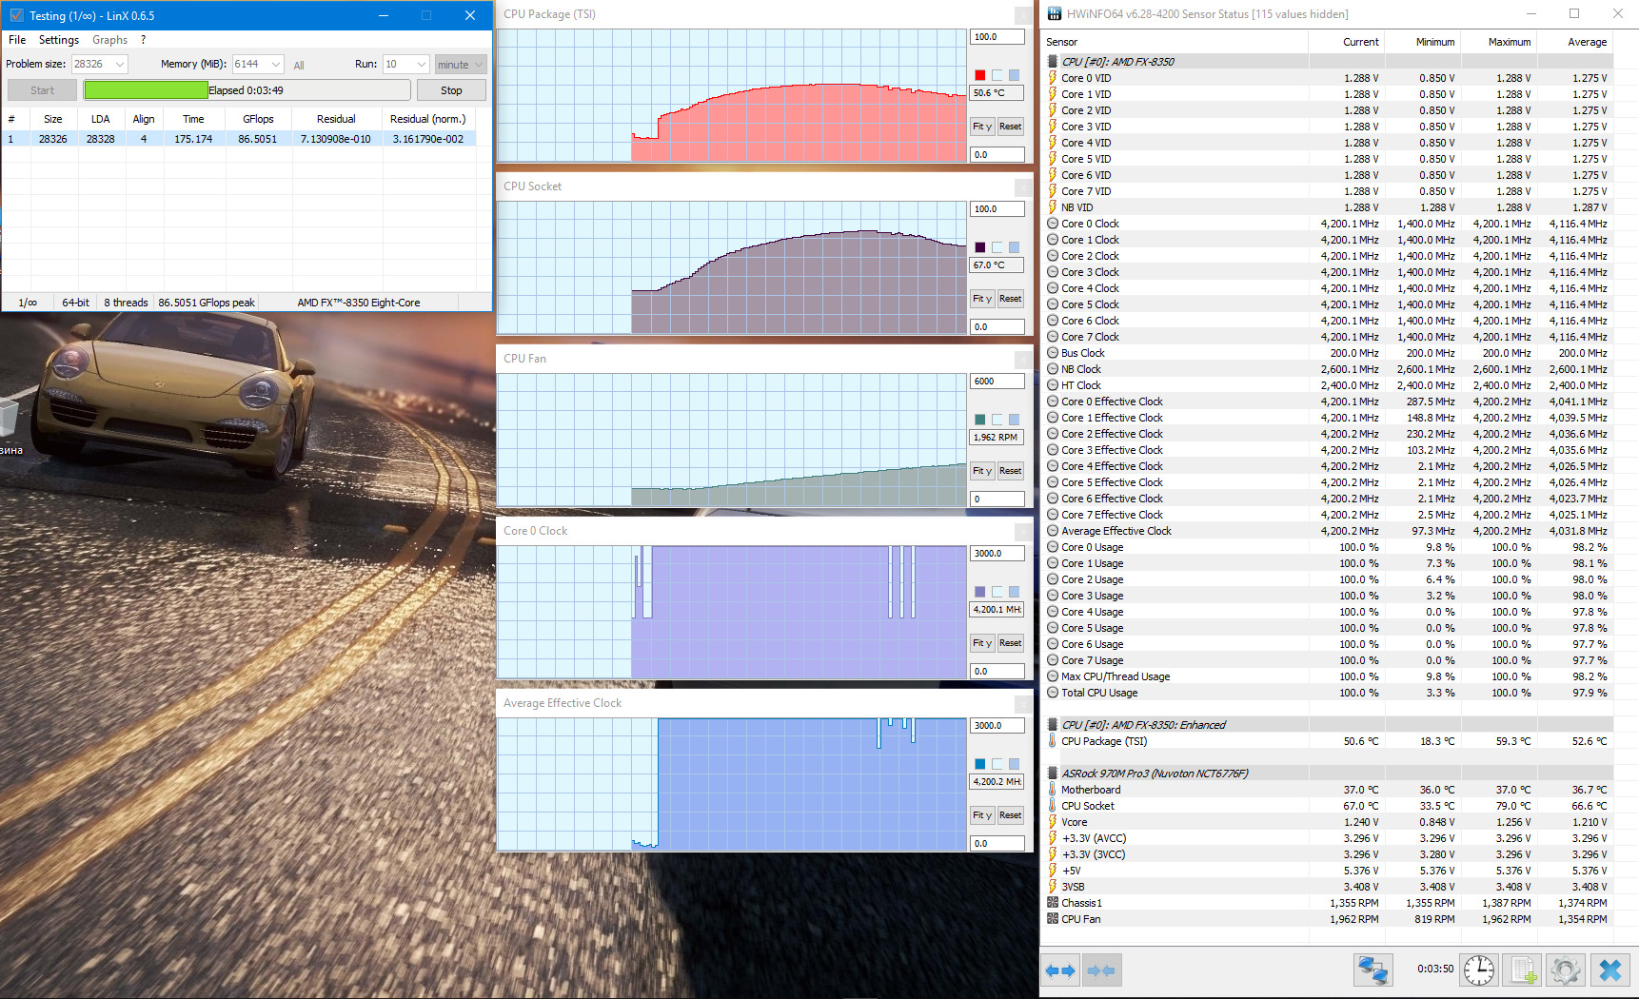Click the usage icon beside Total CPU Usage
1639x999 pixels.
[x=1053, y=693]
